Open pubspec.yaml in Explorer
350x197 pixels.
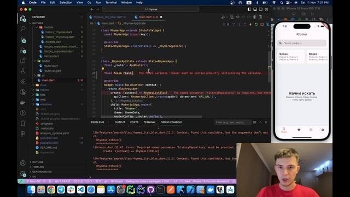[49, 143]
